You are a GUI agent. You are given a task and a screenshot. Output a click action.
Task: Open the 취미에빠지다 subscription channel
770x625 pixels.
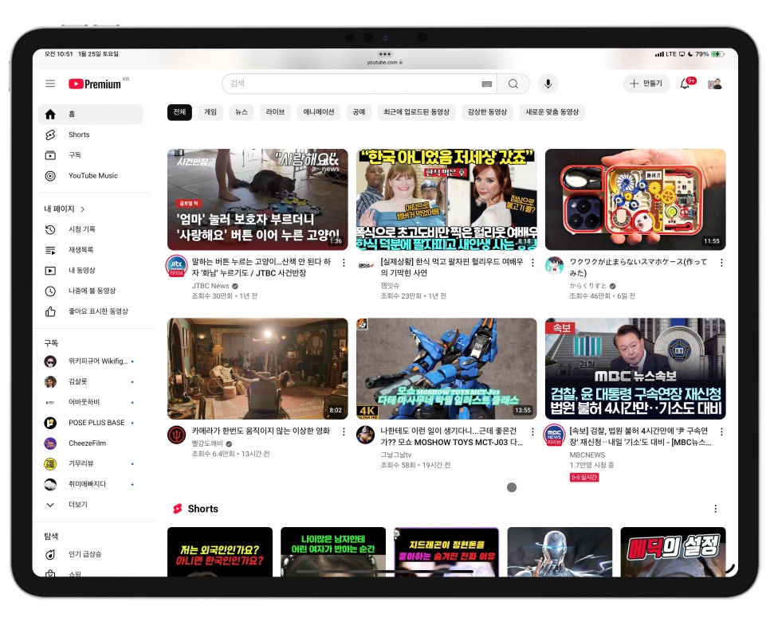tap(90, 484)
